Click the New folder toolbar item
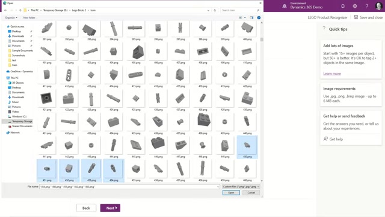385x217 pixels. coord(29,17)
